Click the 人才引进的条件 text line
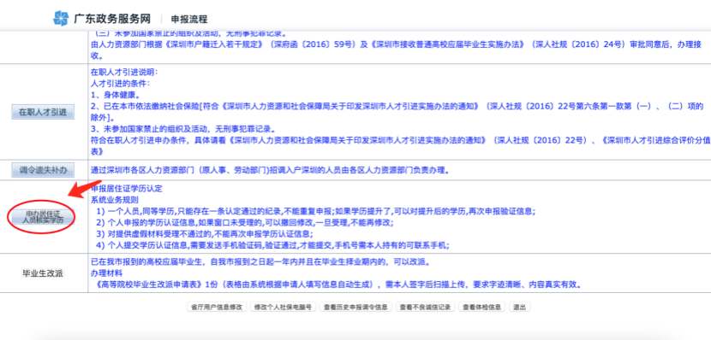711x340 pixels. 121,84
